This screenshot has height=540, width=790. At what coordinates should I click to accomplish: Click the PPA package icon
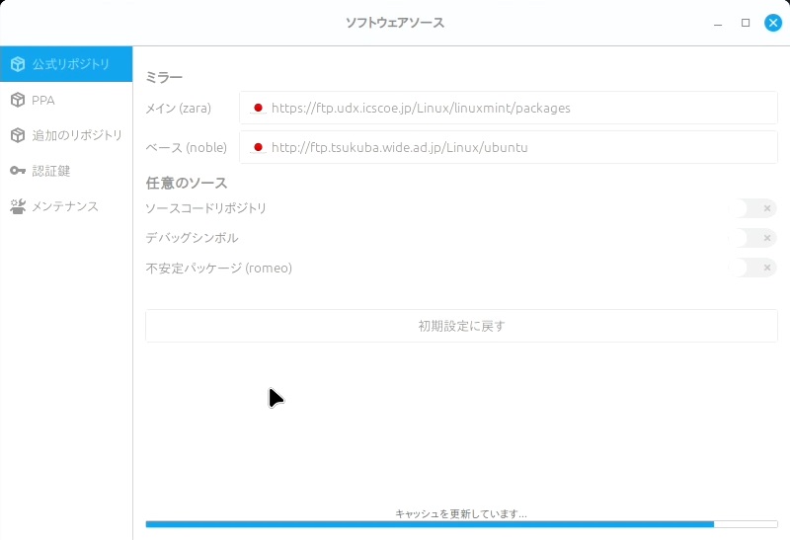18,100
